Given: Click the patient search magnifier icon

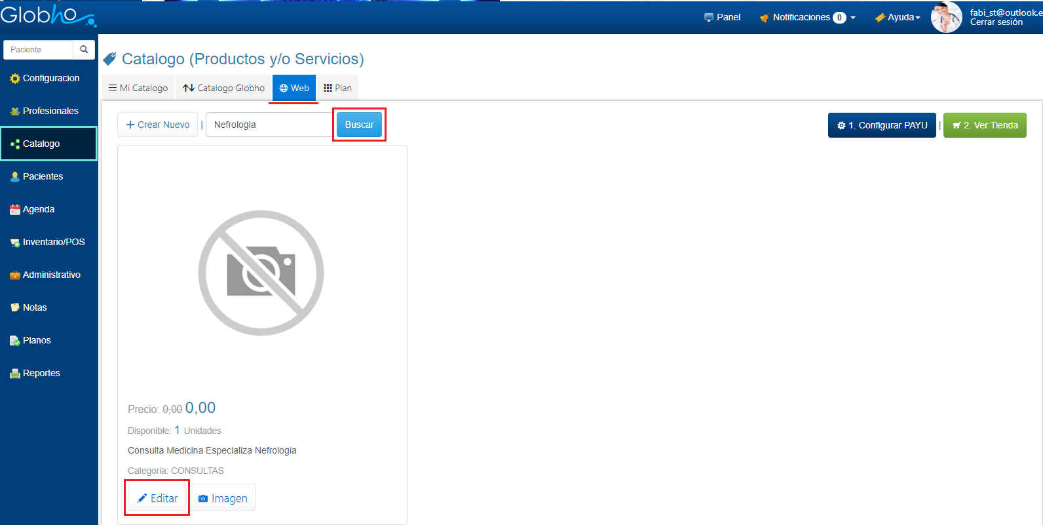Looking at the screenshot, I should pyautogui.click(x=84, y=50).
